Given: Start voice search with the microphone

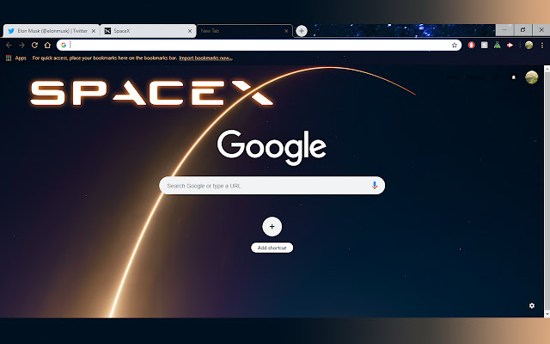Looking at the screenshot, I should point(375,186).
